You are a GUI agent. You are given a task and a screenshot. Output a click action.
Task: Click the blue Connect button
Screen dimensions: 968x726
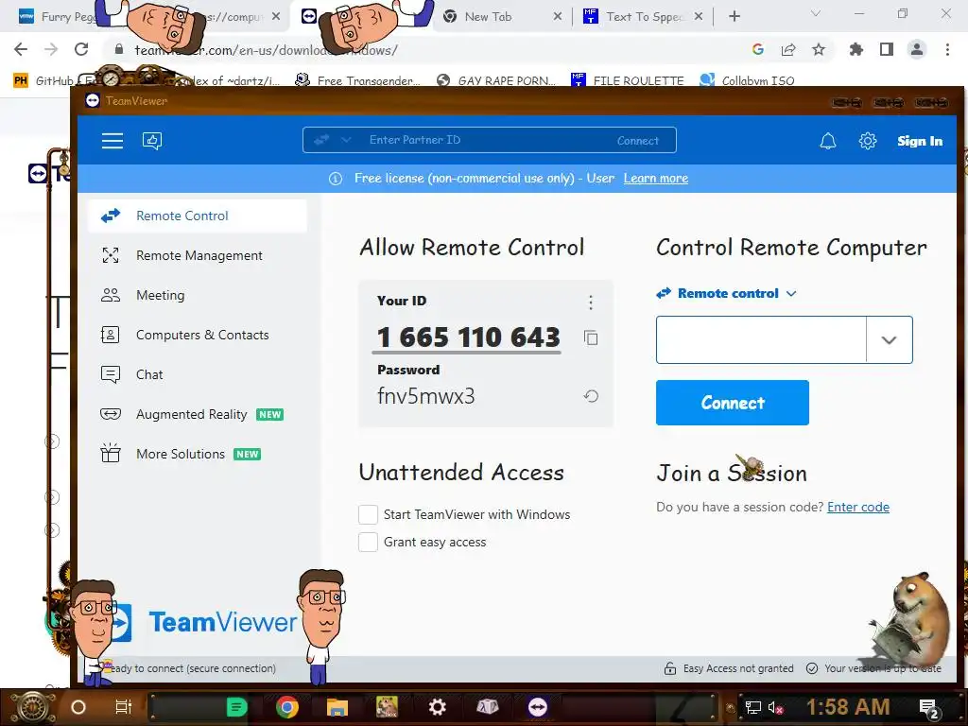point(733,403)
